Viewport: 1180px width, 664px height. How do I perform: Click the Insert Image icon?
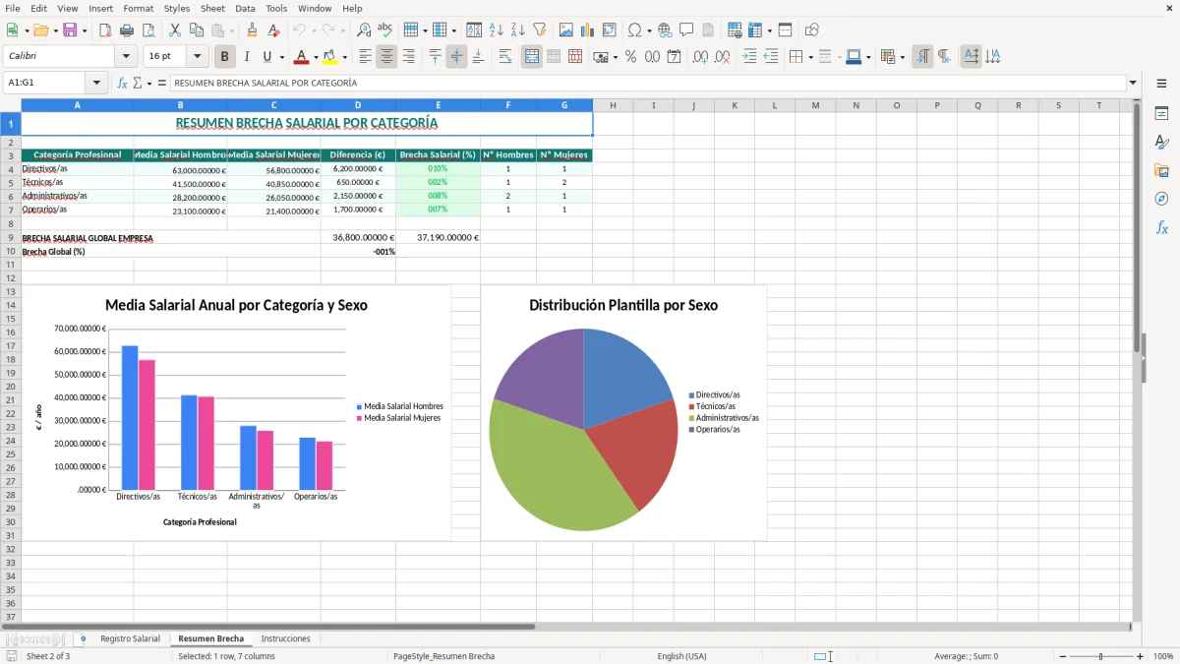pos(566,30)
